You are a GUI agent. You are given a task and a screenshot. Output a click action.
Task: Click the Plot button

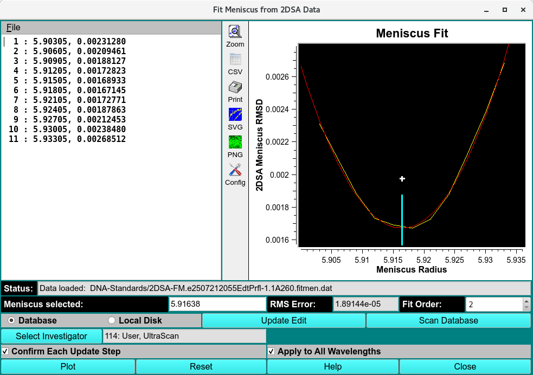click(68, 366)
